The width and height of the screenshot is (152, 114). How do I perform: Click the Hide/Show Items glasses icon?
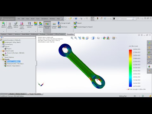pos(98,38)
